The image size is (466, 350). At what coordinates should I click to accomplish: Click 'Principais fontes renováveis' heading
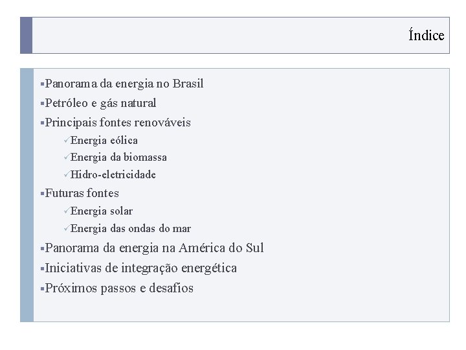click(118, 122)
